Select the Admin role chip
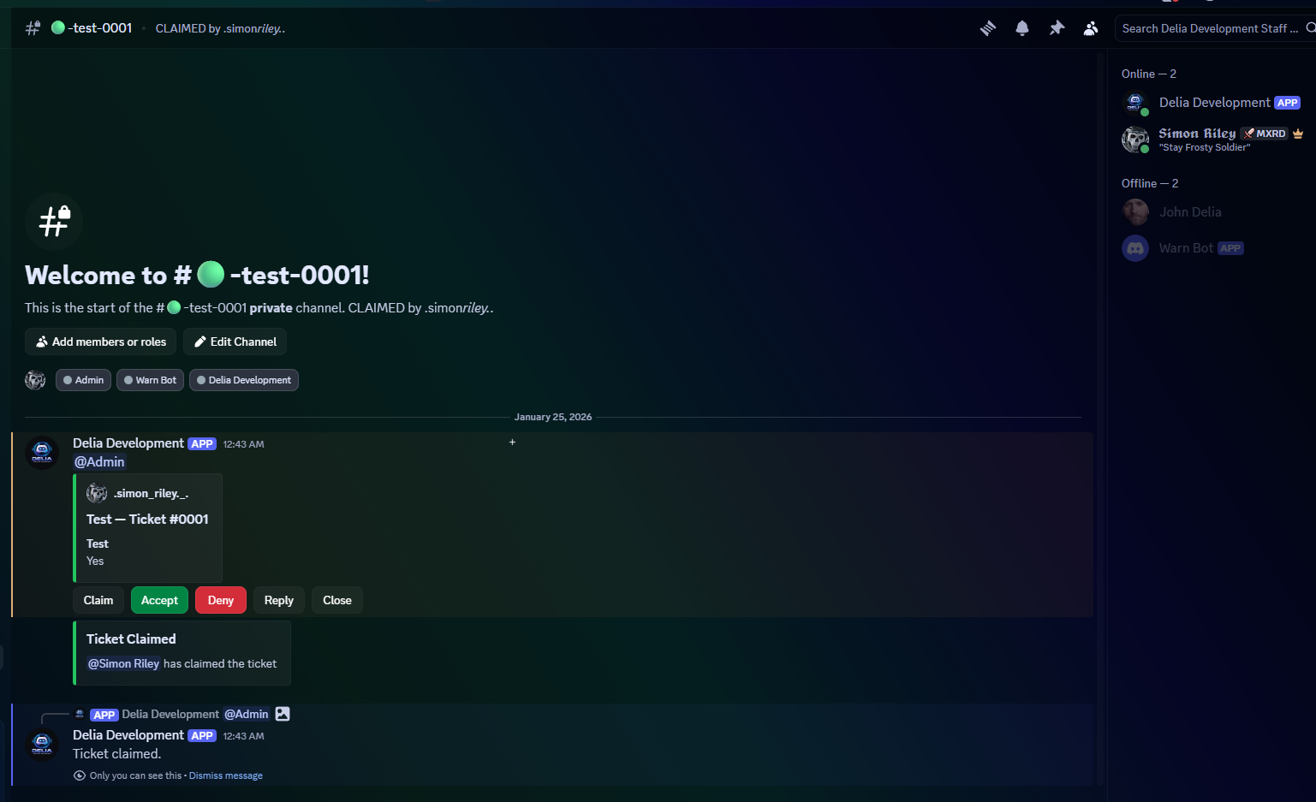Image resolution: width=1316 pixels, height=802 pixels. [83, 380]
